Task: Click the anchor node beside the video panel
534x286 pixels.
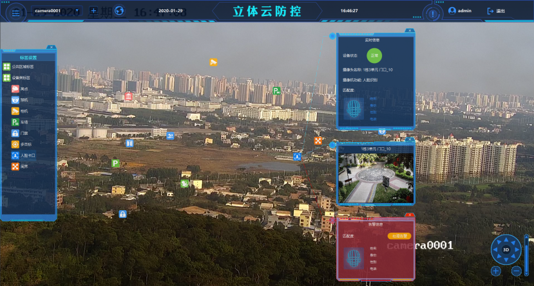Action: tap(332, 145)
